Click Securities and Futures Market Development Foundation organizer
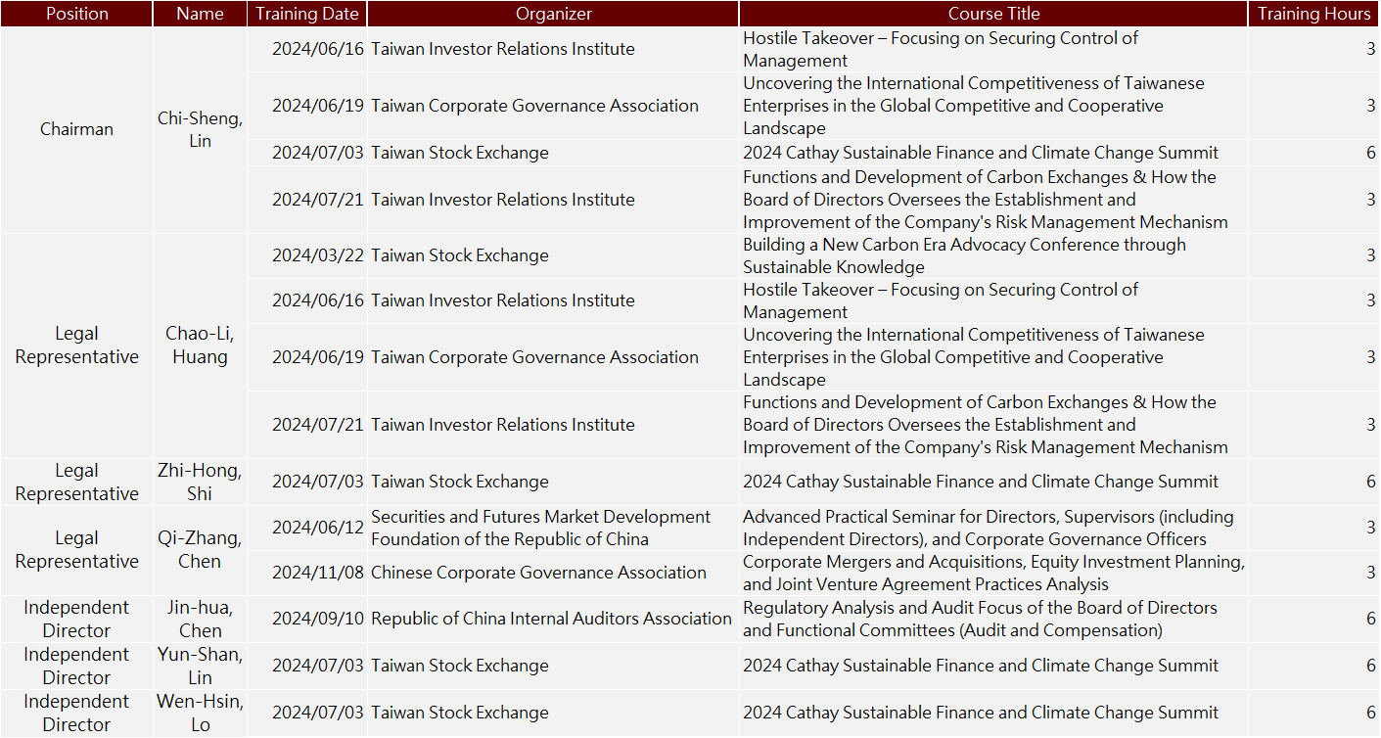This screenshot has width=1381, height=738. click(x=540, y=528)
